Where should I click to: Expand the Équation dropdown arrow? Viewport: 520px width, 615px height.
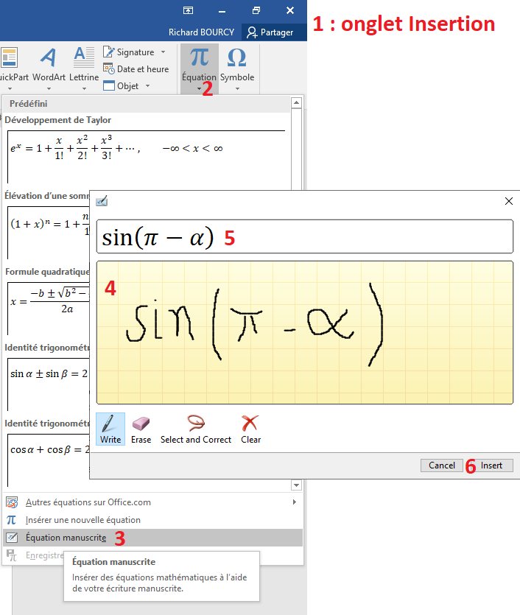199,89
